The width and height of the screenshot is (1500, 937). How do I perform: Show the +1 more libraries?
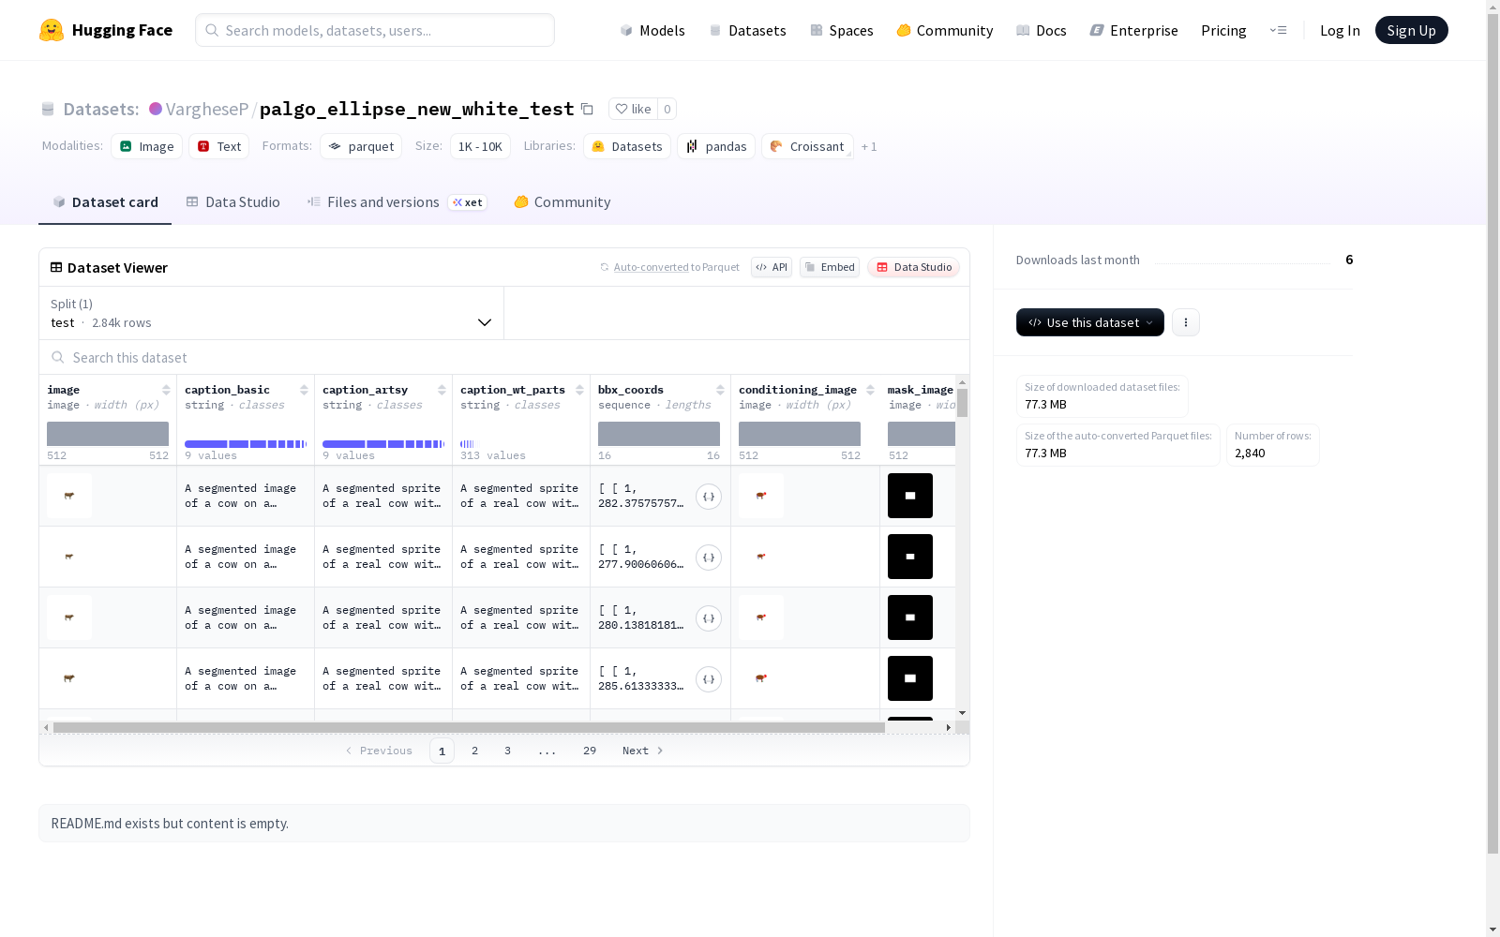pyautogui.click(x=869, y=146)
